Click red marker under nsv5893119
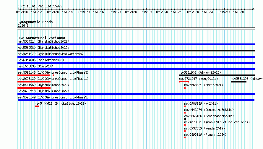Image resolution: width=263 pixels, height=149 pixels. pos(185,137)
